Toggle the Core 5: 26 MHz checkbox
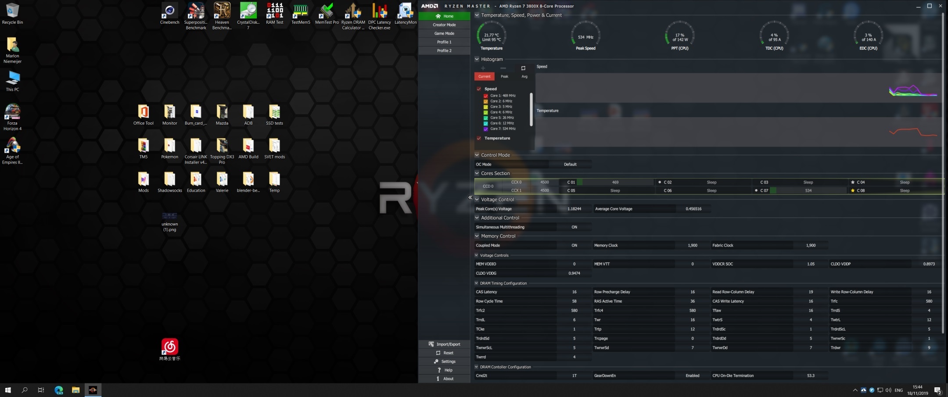The image size is (948, 397). pos(485,118)
